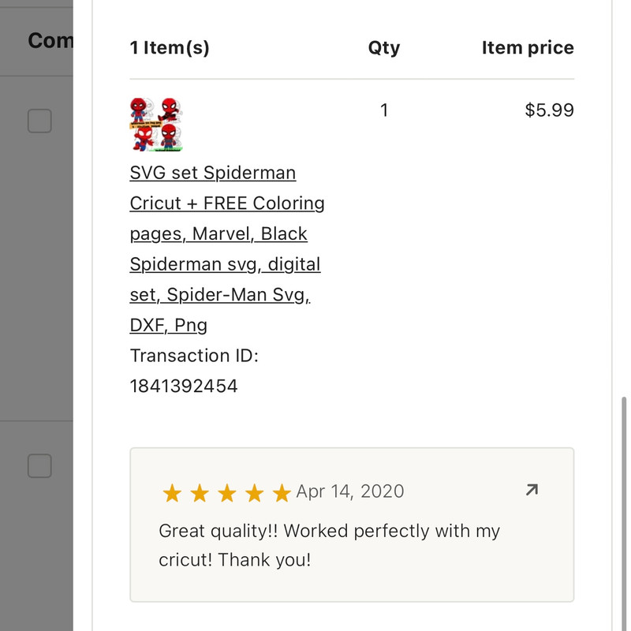Screen dimensions: 631x631
Task: Click the vertical scrollbar on the right edge
Action: 624,505
